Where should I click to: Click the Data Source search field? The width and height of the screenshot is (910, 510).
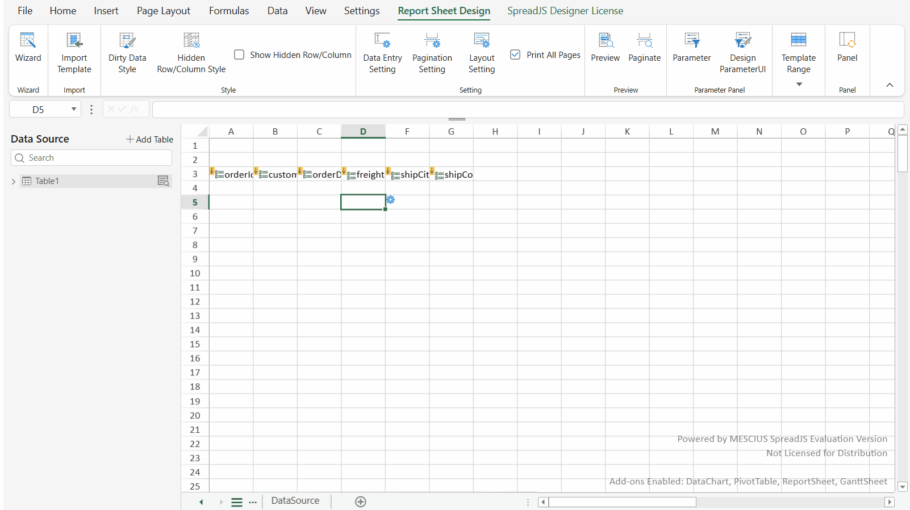click(x=91, y=158)
